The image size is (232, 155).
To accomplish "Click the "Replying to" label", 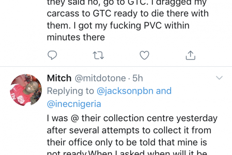I will tap(71, 91).
